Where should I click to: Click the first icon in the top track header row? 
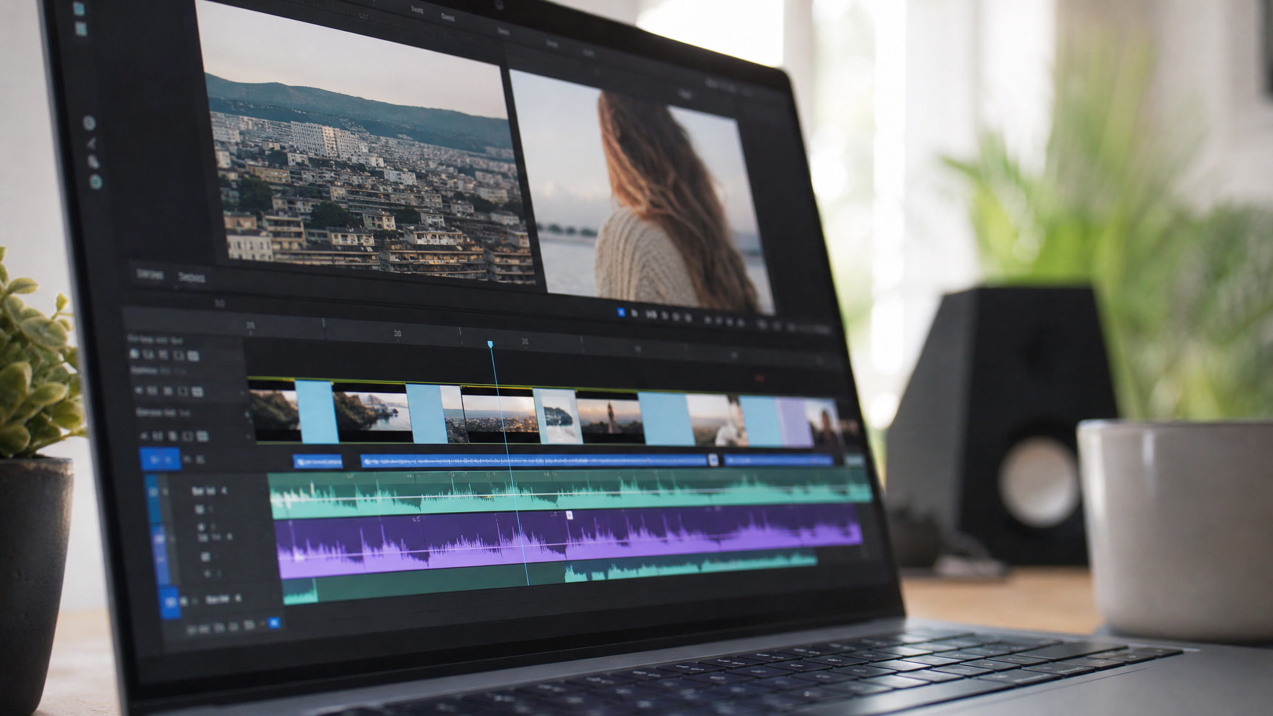(134, 354)
